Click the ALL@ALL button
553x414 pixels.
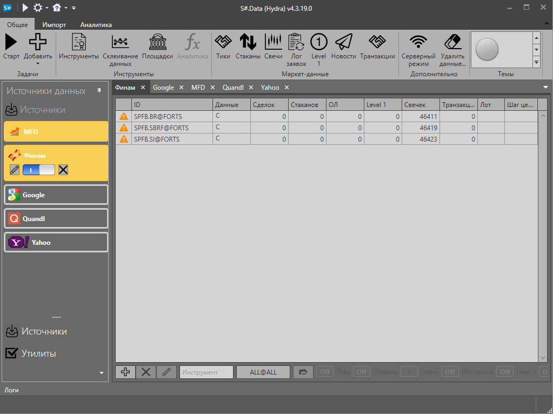tap(263, 372)
